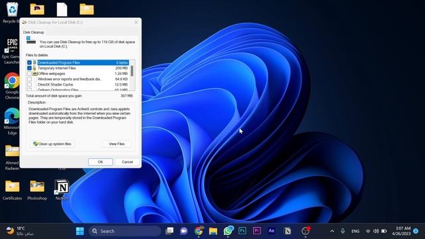This screenshot has height=239, width=425.
Task: Open volume settings from the speaker icon
Action: click(376, 231)
